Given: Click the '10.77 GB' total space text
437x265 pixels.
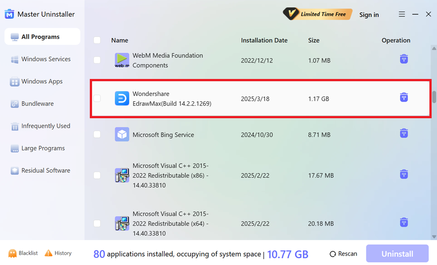Looking at the screenshot, I should pyautogui.click(x=288, y=254).
